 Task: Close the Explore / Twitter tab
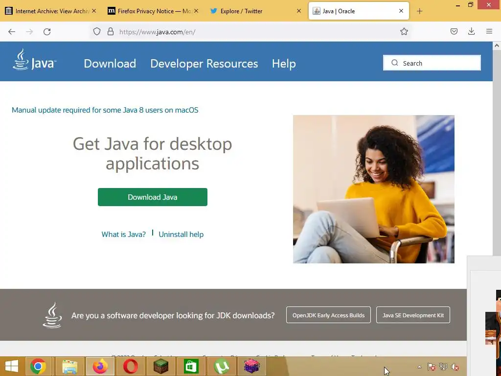click(x=299, y=11)
